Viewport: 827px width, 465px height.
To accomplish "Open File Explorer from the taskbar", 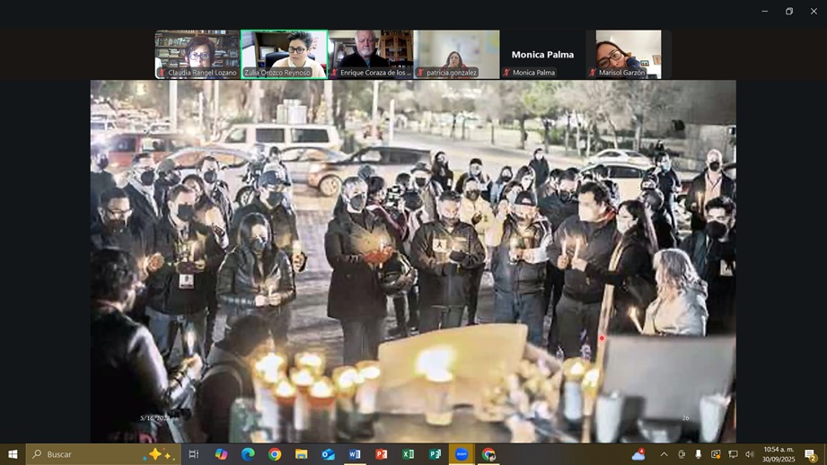I will pos(301,454).
